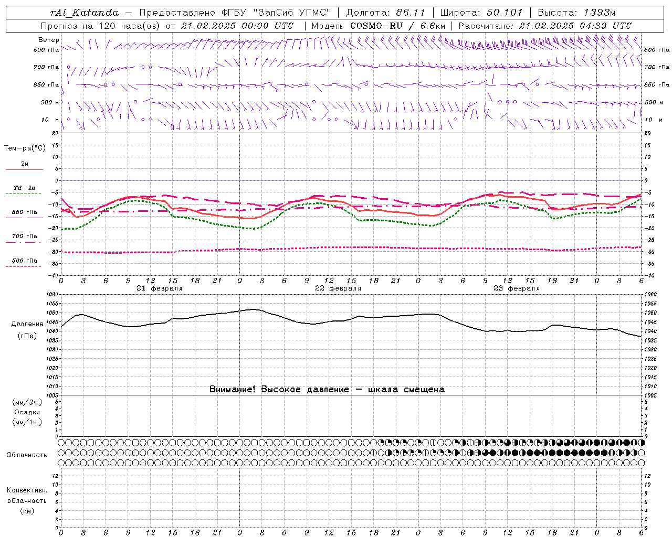Viewport: 672px width, 537px height.
Task: Click the Высота: 1393м header field
Action: point(576,13)
